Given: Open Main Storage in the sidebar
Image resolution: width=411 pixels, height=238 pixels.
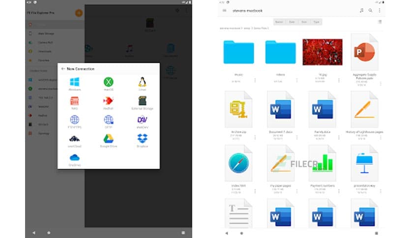Looking at the screenshot, I should pyautogui.click(x=55, y=33).
